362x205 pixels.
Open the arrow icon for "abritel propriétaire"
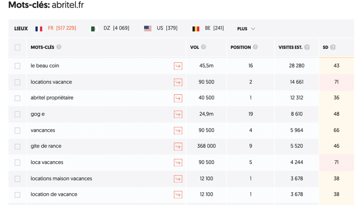coord(178,98)
